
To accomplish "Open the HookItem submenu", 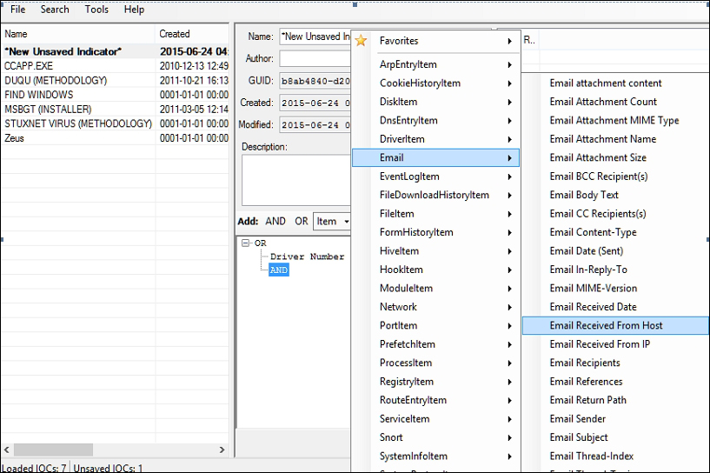I will [x=435, y=270].
